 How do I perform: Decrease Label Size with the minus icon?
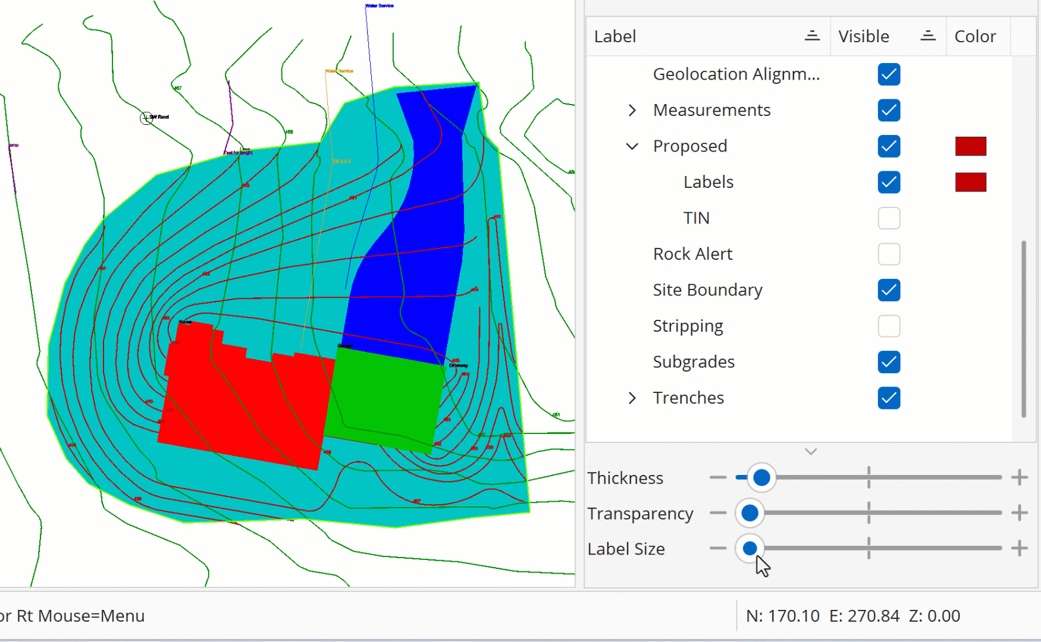click(718, 549)
